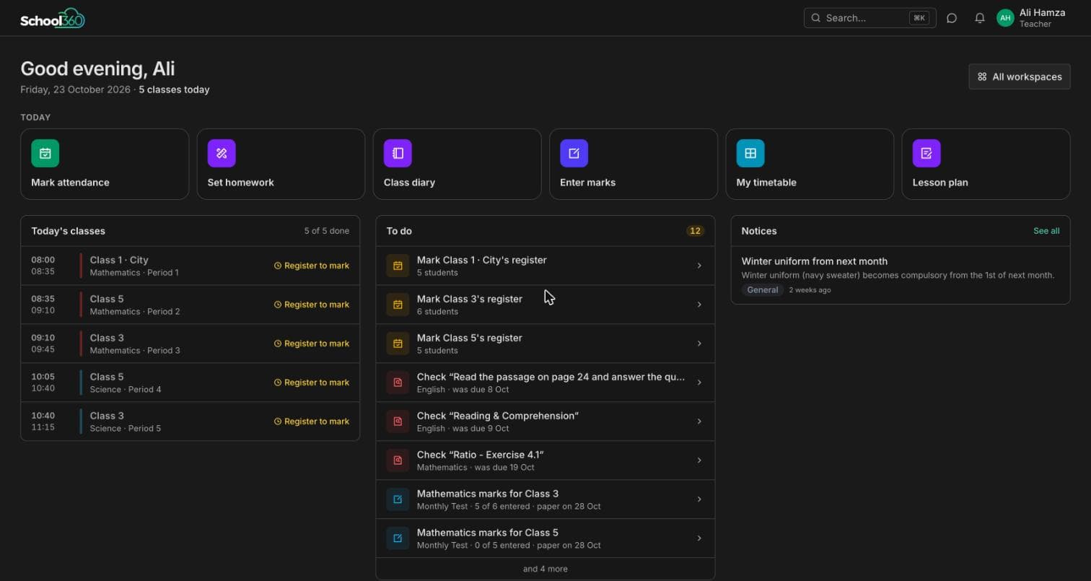Click the Enter marks edit icon
1091x581 pixels.
[x=574, y=153]
